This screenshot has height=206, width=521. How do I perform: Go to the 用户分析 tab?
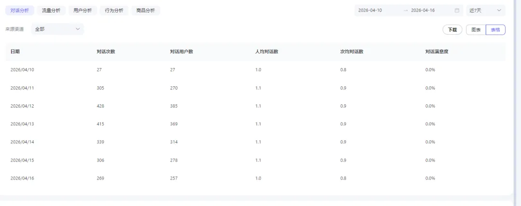point(83,10)
